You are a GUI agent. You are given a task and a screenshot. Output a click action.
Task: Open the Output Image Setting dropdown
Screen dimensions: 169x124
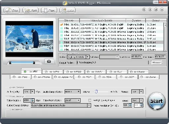89,106
